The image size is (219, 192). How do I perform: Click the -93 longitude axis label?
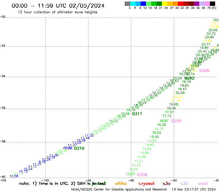tap(174, 180)
